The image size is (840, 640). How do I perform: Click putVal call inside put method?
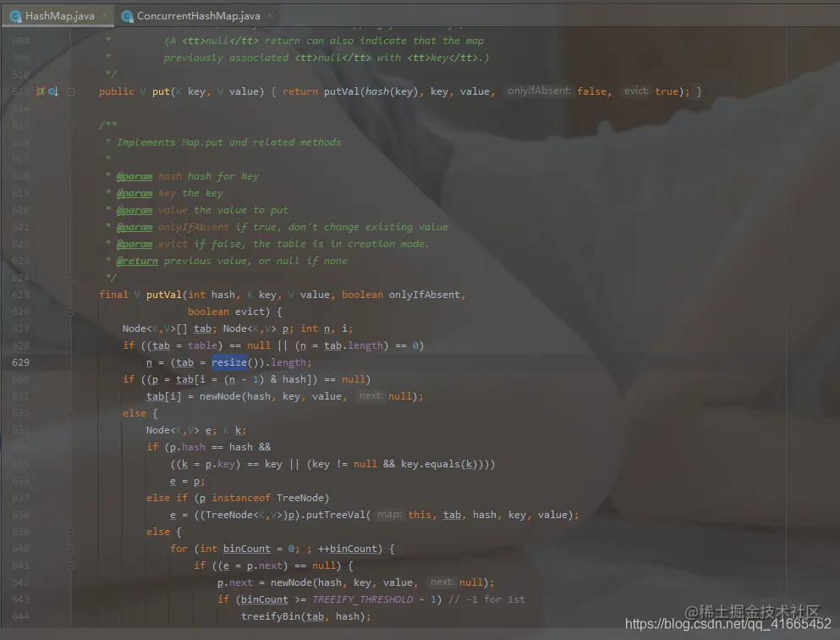(x=342, y=91)
